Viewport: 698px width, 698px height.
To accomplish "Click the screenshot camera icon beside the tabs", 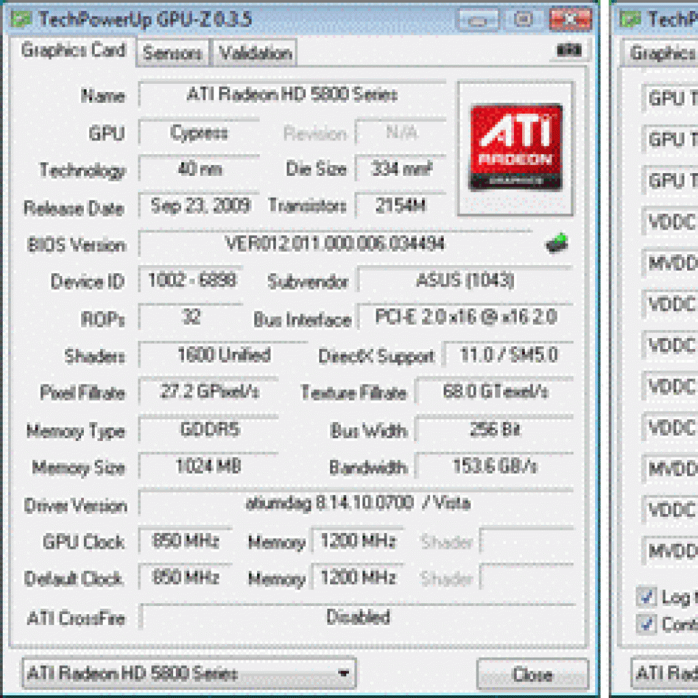I will click(x=569, y=50).
